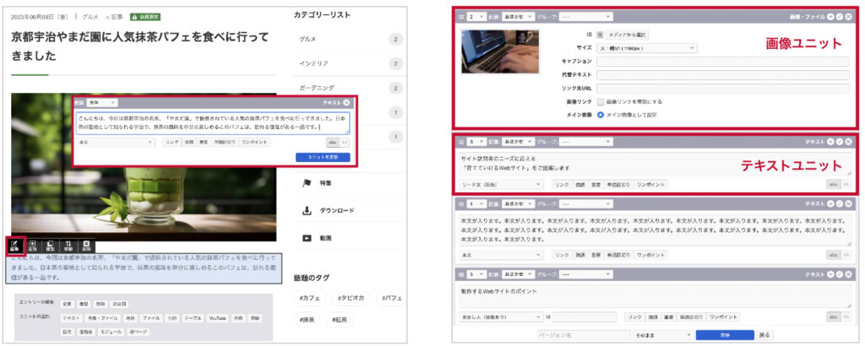Toggle abc mode in unit 3 text editor

[832, 185]
